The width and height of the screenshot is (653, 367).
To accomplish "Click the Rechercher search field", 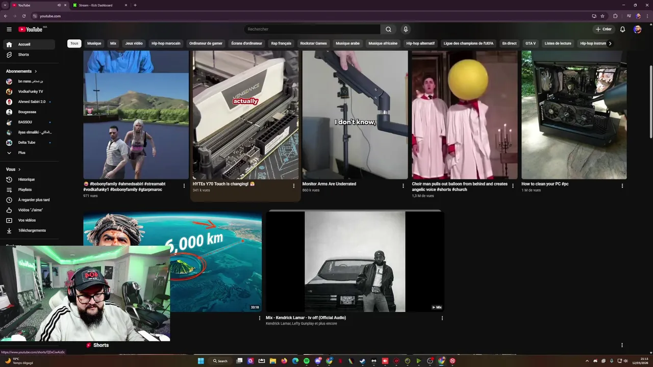I will pyautogui.click(x=312, y=29).
